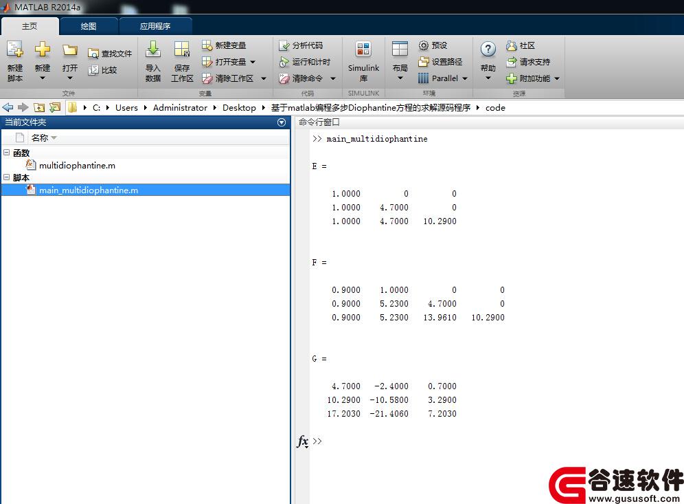Click Open Variable (打开变量) icon
The image size is (684, 504).
[x=207, y=62]
